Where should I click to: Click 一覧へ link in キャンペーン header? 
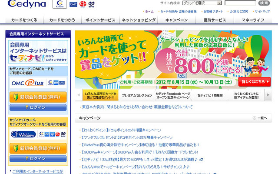pyautogui.click(x=262, y=118)
